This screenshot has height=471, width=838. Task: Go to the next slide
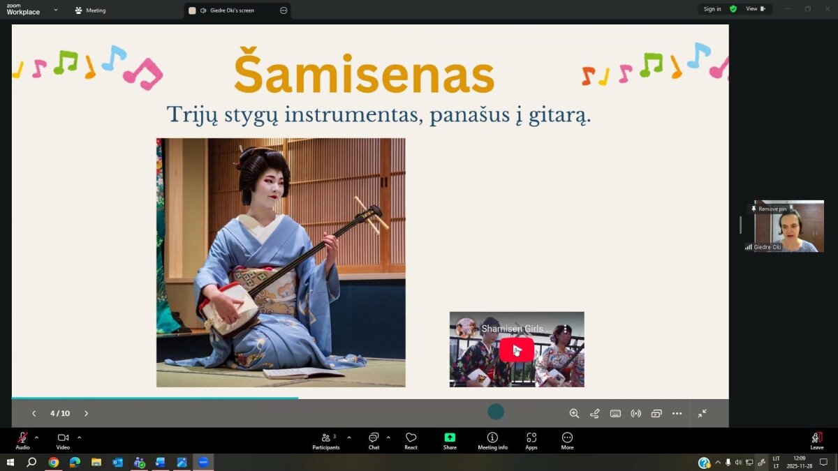tap(87, 413)
